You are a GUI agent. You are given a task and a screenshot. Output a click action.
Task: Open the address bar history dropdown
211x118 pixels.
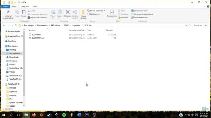186,26
